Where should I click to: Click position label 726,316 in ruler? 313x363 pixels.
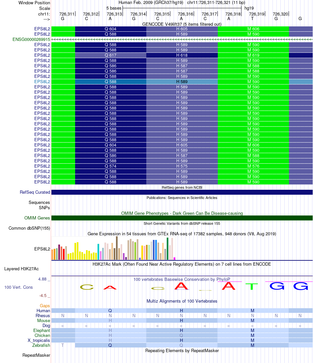(185, 14)
